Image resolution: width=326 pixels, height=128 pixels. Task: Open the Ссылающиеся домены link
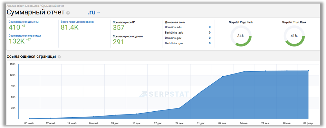point(24,22)
